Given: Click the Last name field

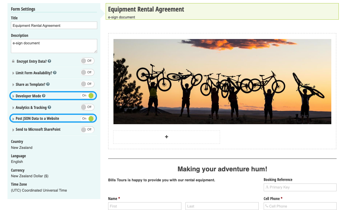Looking at the screenshot, I should point(222,206).
